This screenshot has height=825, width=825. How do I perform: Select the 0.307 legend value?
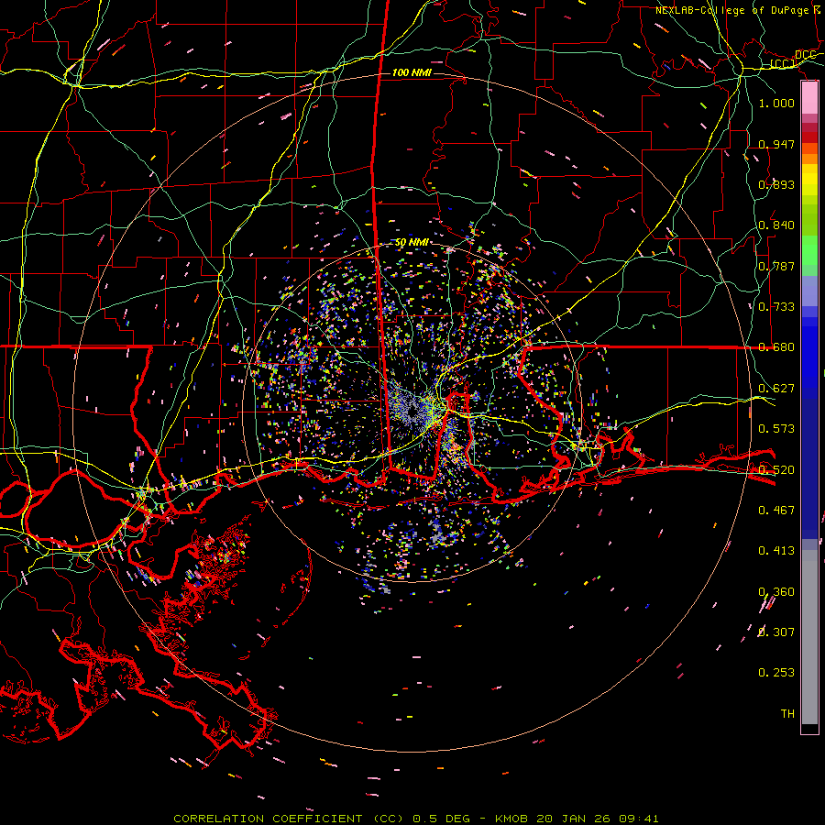pos(776,632)
